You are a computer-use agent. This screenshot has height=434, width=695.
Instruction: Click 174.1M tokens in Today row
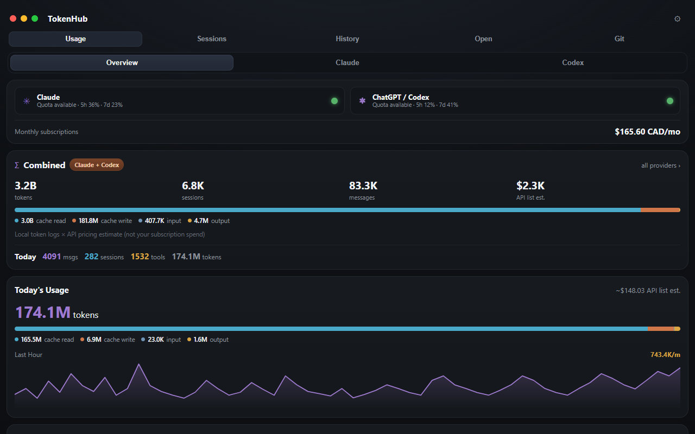tap(197, 257)
